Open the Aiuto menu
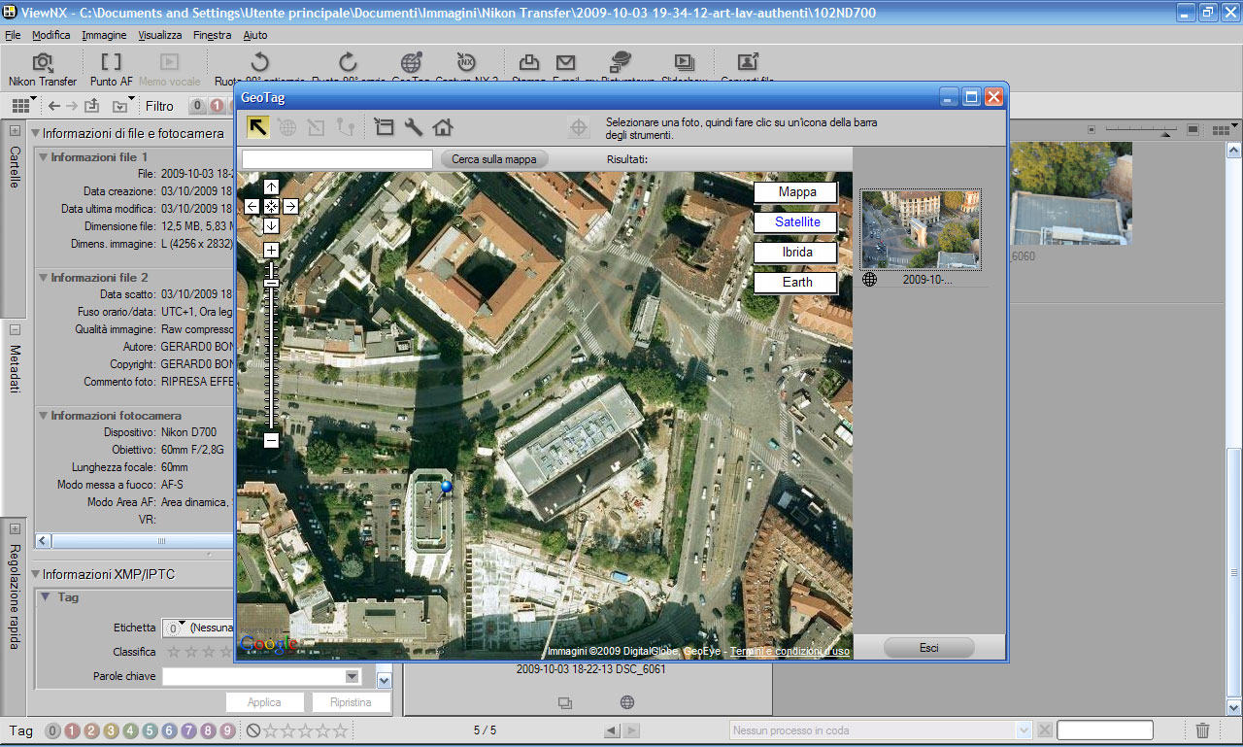Image resolution: width=1243 pixels, height=747 pixels. click(255, 35)
